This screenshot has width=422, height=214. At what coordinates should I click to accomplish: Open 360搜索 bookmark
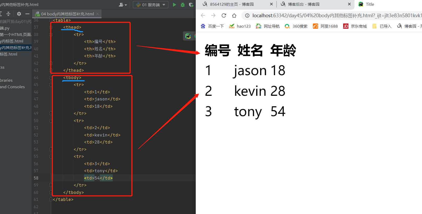296,26
